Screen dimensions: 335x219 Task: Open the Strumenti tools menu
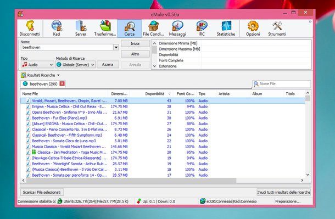click(x=277, y=28)
